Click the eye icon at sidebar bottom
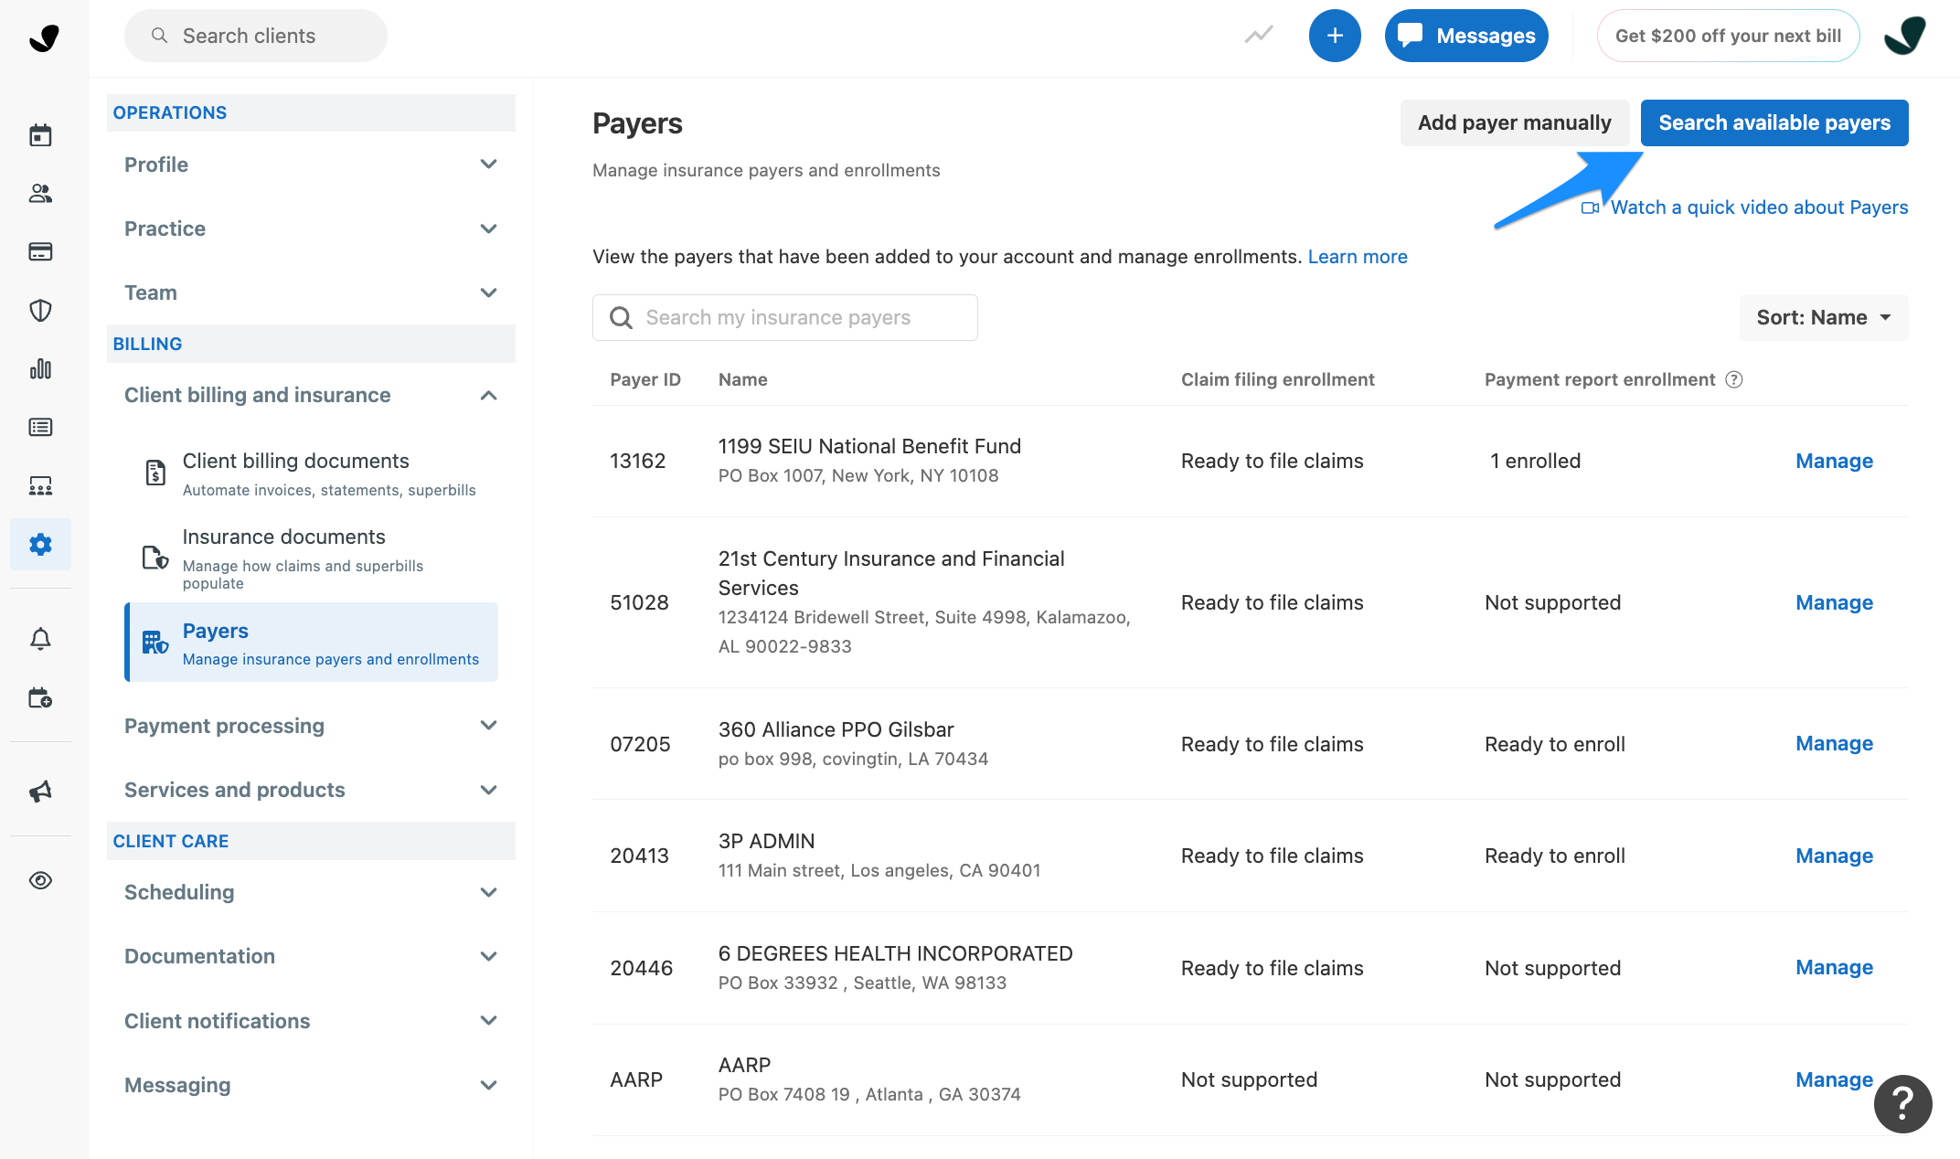Screen dimensions: 1960x1159 pos(40,880)
